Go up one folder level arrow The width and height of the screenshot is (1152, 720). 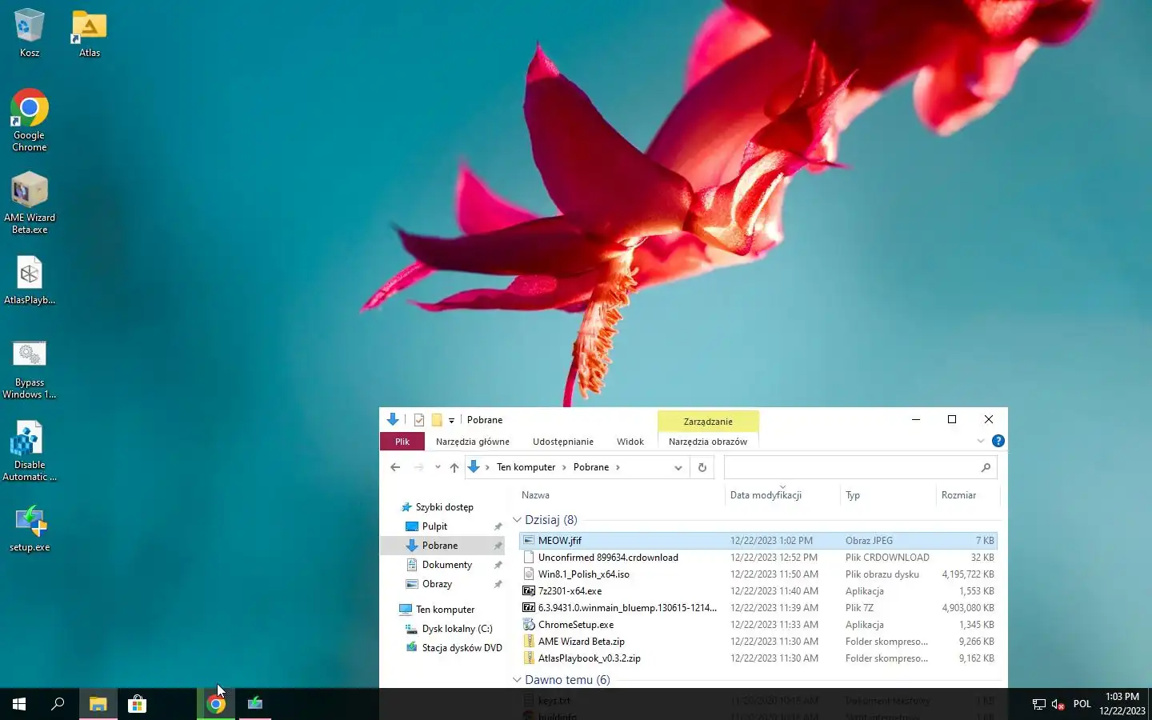pyautogui.click(x=454, y=467)
